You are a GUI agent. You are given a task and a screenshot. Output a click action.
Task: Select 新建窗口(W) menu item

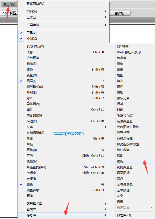(63, 4)
